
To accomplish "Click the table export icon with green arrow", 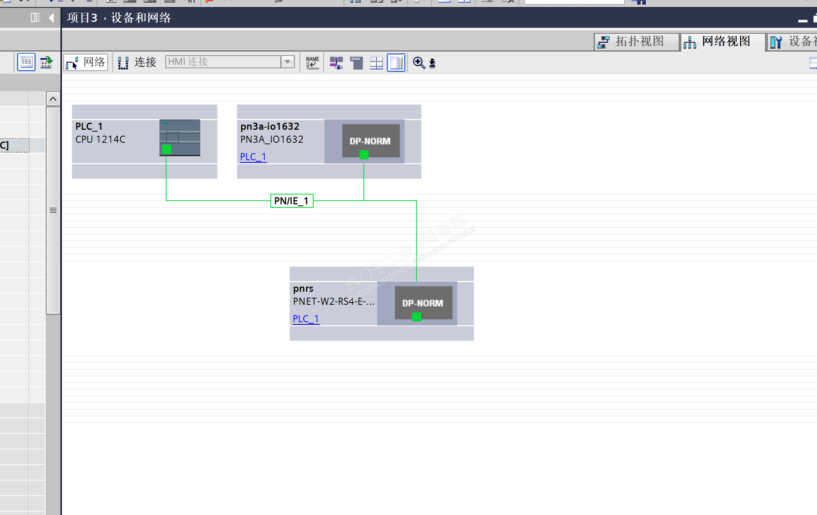I will pyautogui.click(x=46, y=62).
